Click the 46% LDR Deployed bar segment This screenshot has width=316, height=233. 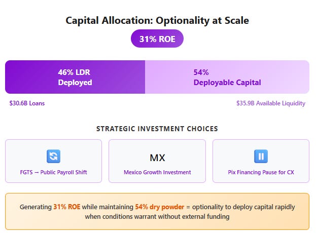click(x=75, y=77)
